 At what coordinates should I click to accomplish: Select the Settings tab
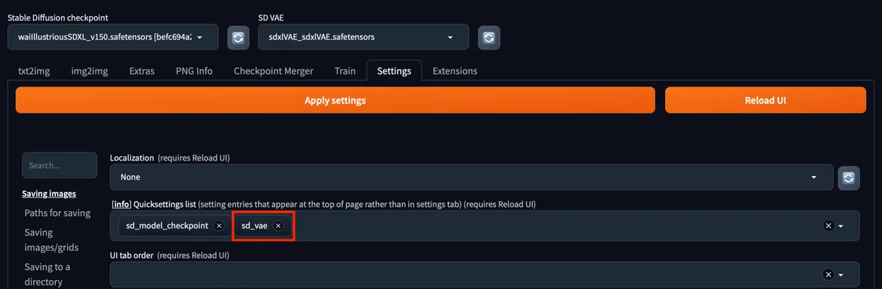(x=394, y=71)
